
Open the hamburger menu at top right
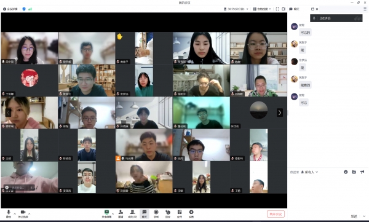(365, 9)
